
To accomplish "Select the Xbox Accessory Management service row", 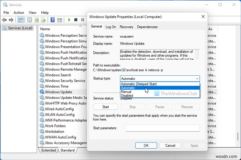I will (x=63, y=143).
